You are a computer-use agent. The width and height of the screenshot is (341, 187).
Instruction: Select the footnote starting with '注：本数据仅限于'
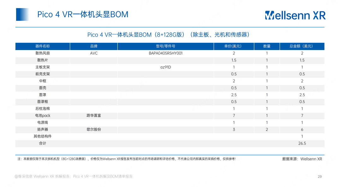[x=127, y=159]
